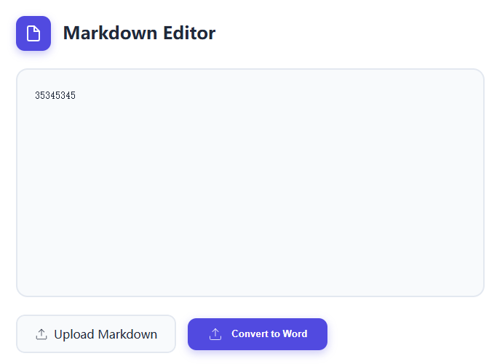Image resolution: width=497 pixels, height=364 pixels.
Task: Focus the empty center of the editor box
Action: point(250,182)
